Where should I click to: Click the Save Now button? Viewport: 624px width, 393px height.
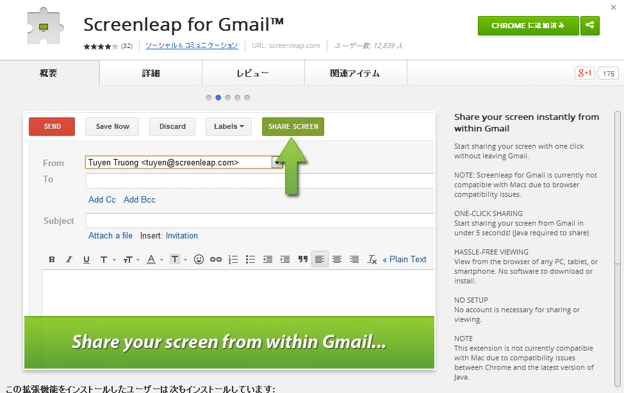(x=112, y=127)
